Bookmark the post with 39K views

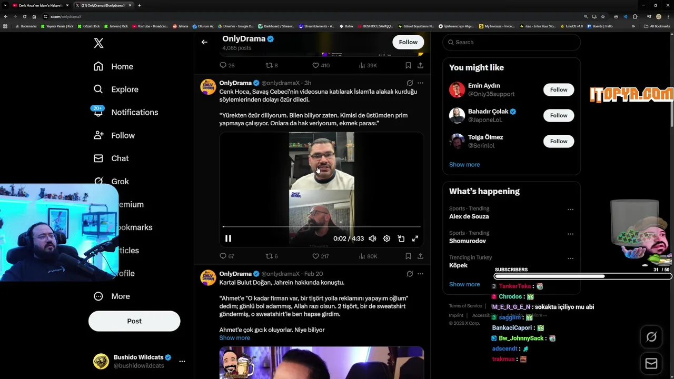click(408, 65)
